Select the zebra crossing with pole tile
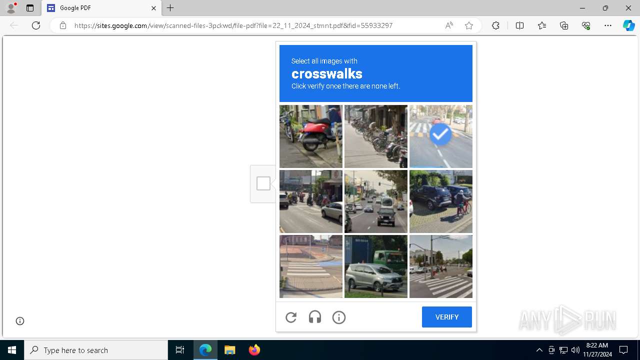640x360 pixels. coord(441,266)
